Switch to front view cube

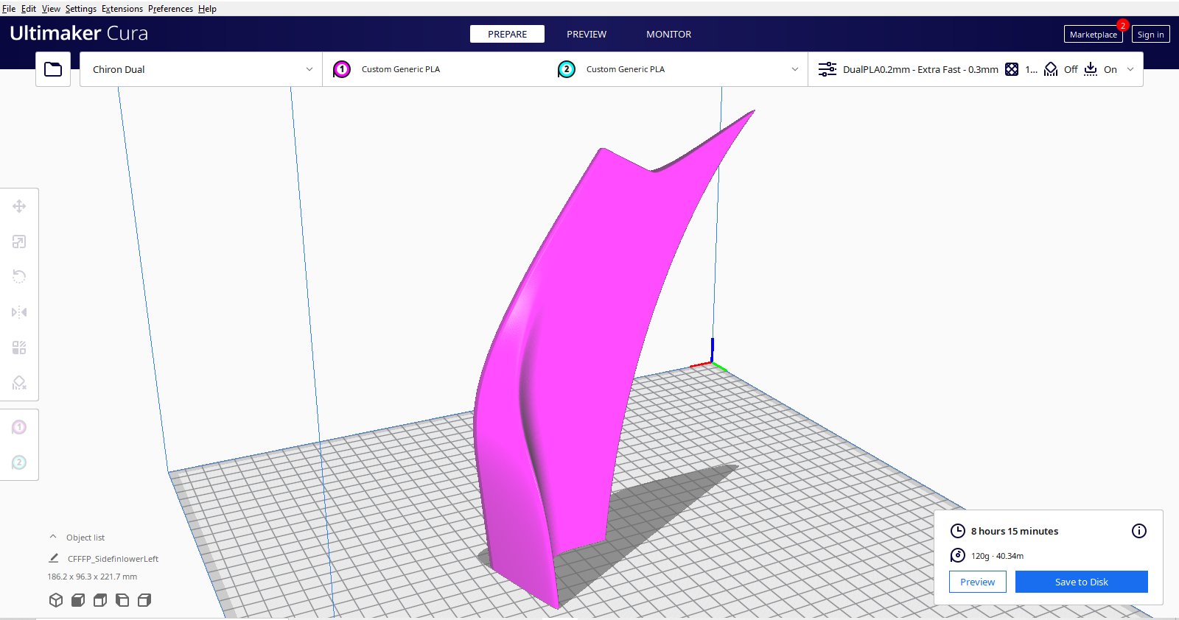pos(78,600)
